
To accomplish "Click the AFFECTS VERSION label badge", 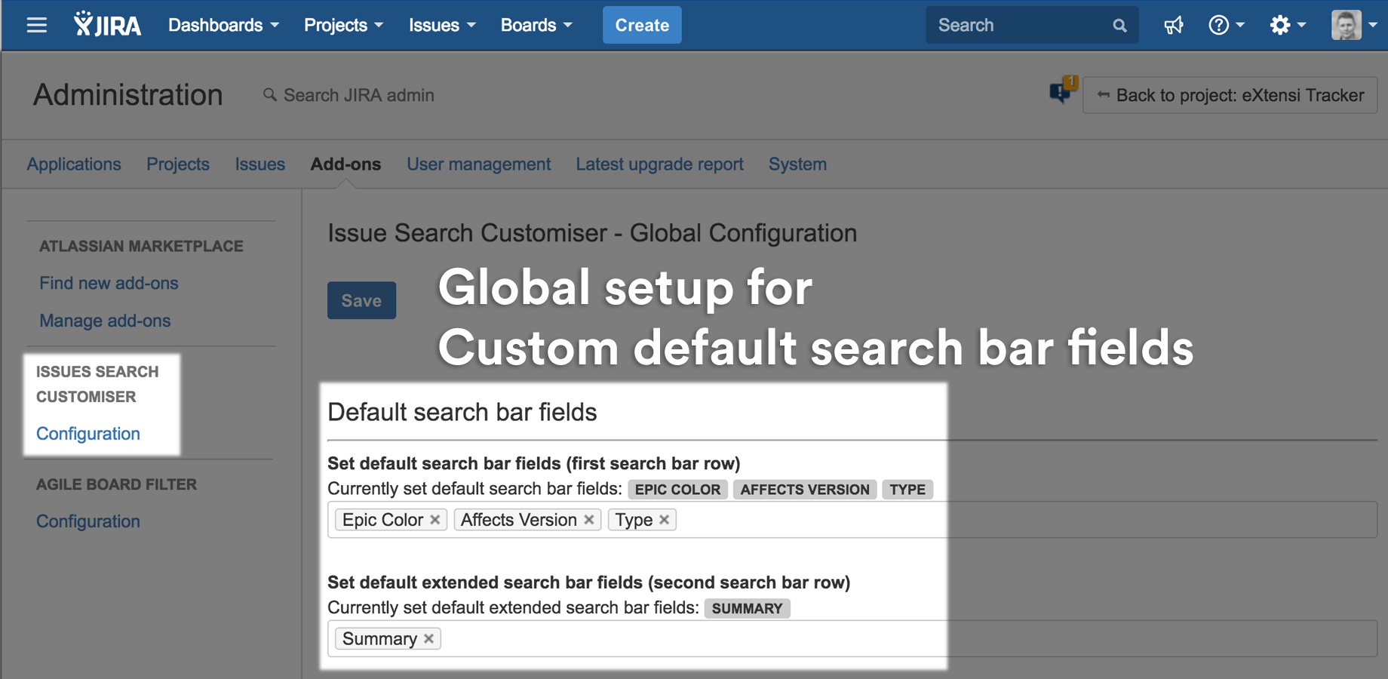I will pos(805,490).
